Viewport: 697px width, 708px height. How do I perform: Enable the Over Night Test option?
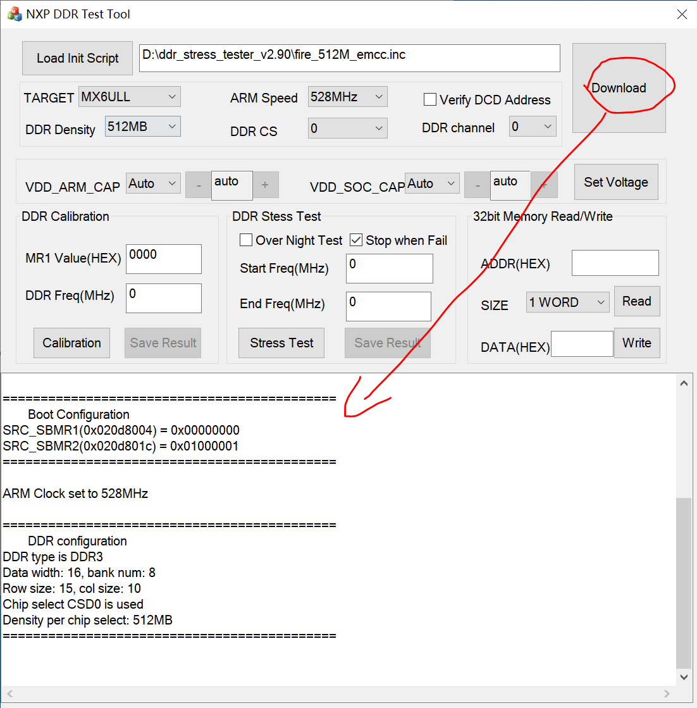[246, 240]
